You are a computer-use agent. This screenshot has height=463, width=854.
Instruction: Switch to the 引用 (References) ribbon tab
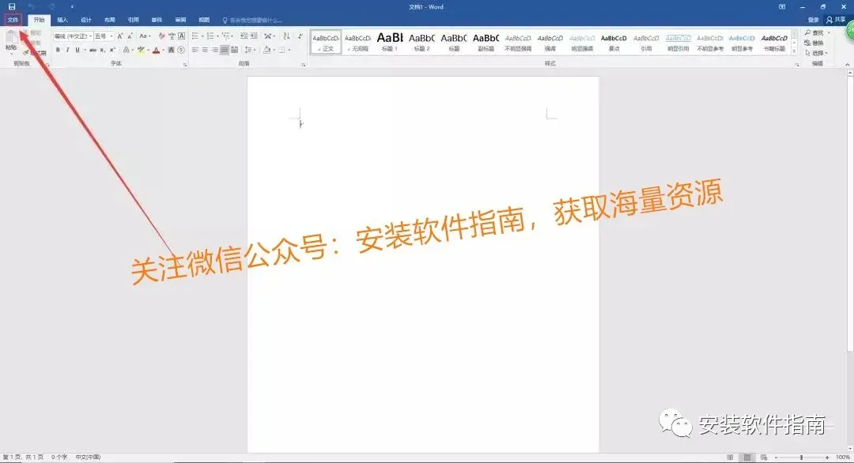(133, 20)
